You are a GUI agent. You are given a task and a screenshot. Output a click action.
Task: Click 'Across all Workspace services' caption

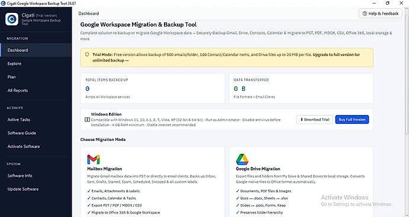tap(108, 97)
